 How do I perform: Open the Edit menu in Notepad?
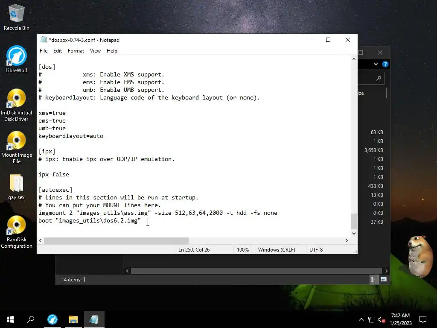point(58,51)
